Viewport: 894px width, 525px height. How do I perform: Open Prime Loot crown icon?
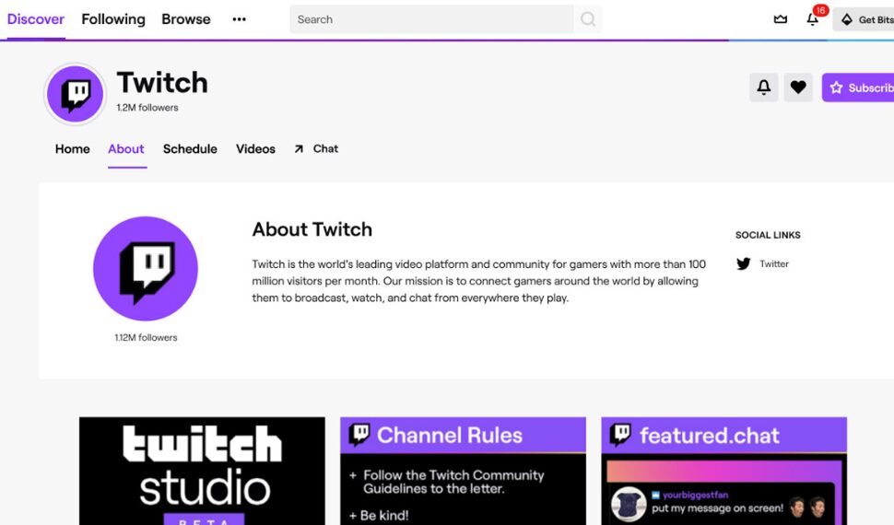pyautogui.click(x=781, y=19)
